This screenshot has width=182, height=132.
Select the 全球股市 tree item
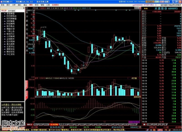coord(10,39)
